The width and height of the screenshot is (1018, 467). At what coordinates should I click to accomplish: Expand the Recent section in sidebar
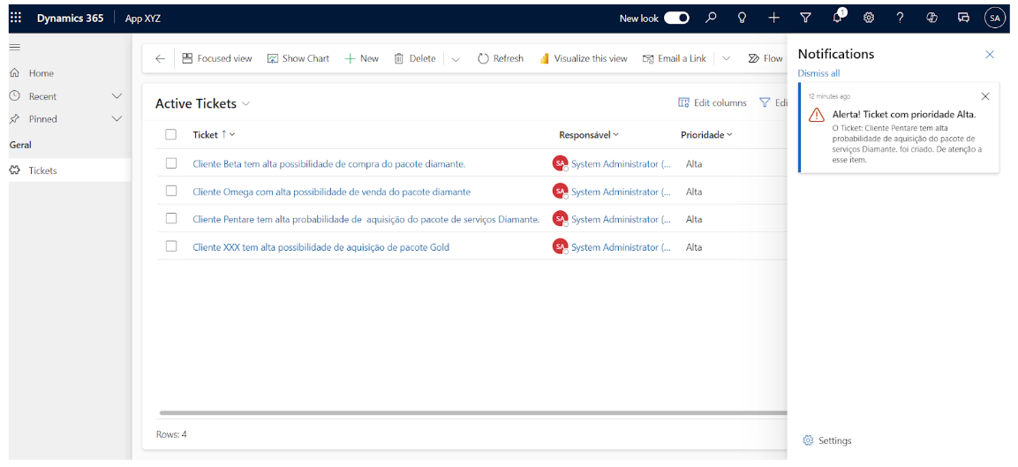pyautogui.click(x=117, y=96)
